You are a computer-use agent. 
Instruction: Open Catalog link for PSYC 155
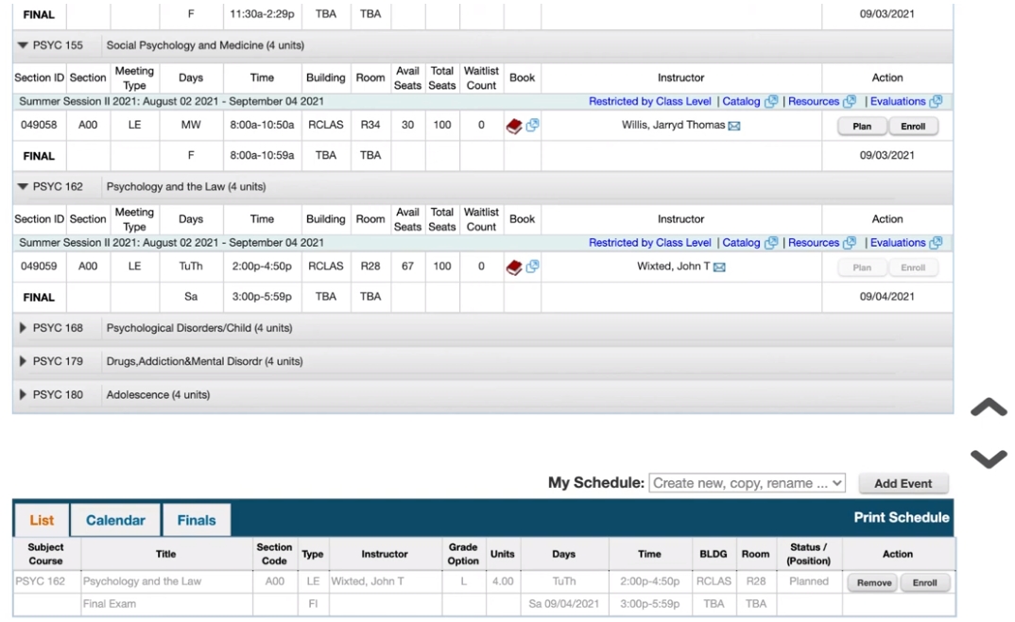[741, 101]
